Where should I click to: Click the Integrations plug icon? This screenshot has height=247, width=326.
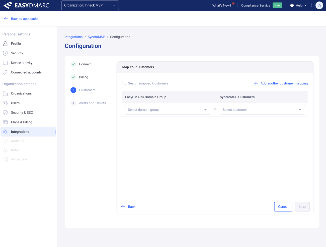pyautogui.click(x=5, y=132)
